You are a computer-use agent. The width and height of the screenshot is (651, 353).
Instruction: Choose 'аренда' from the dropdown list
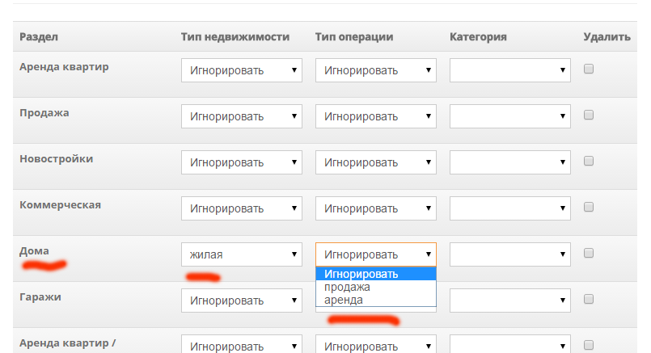coord(376,300)
